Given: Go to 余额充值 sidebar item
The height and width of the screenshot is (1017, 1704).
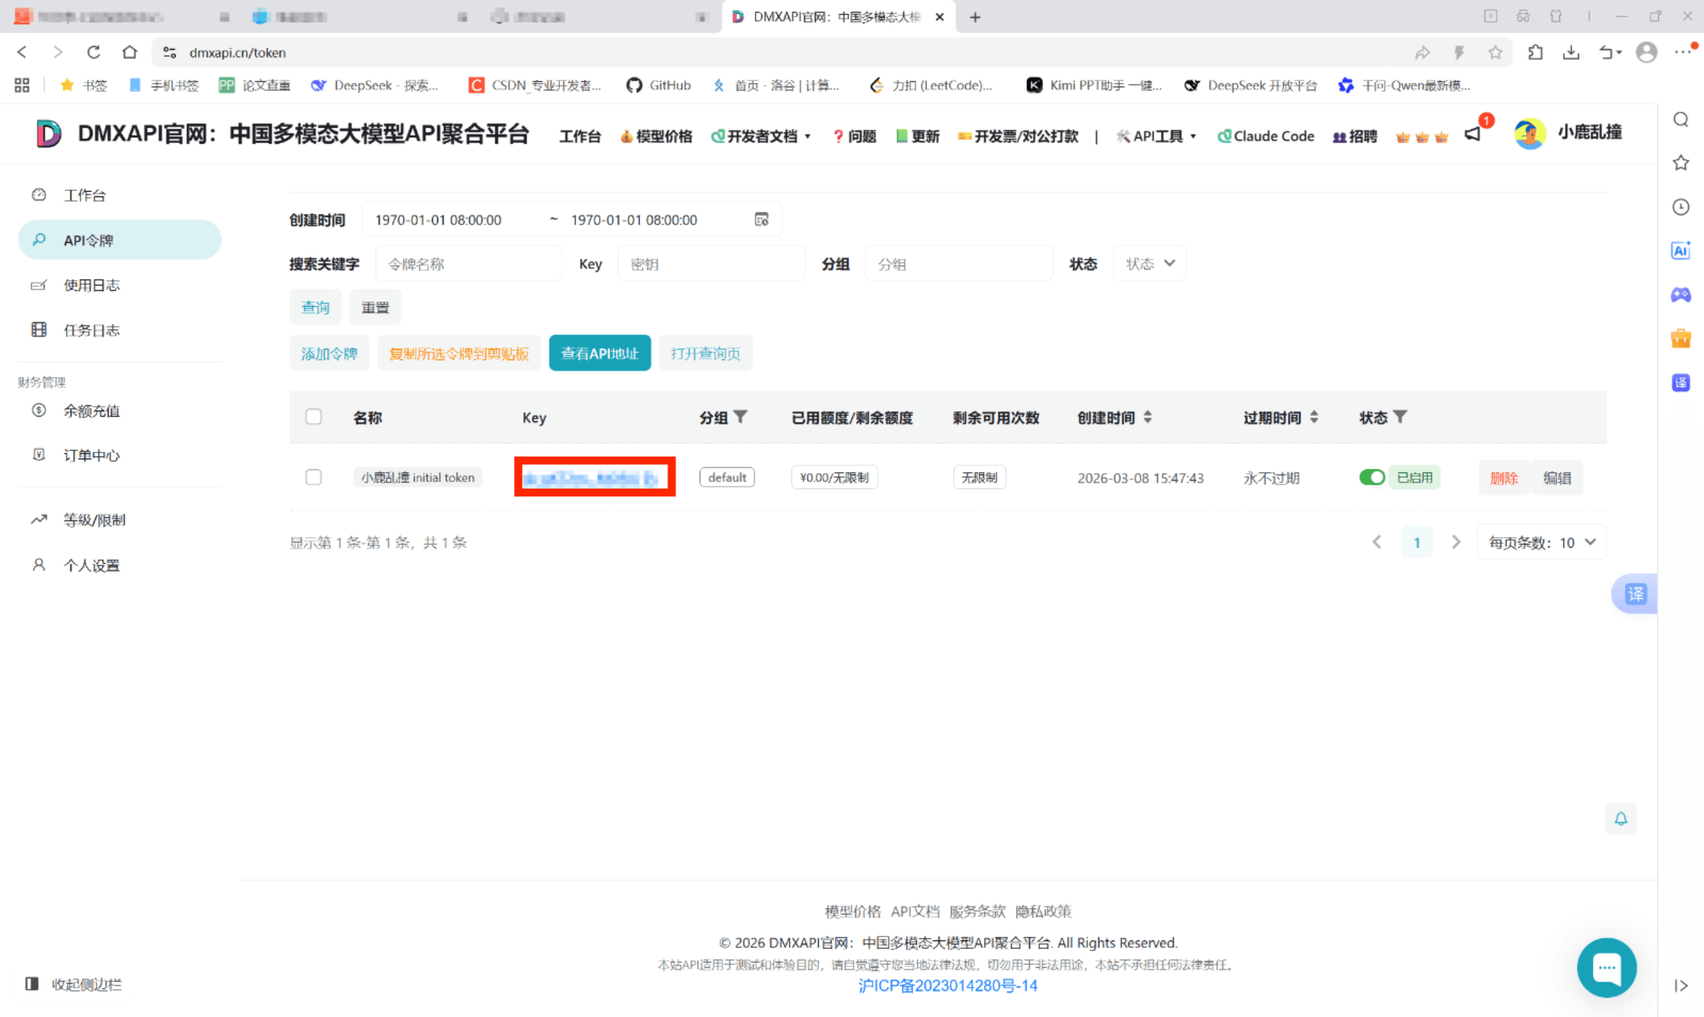Looking at the screenshot, I should click(x=91, y=411).
